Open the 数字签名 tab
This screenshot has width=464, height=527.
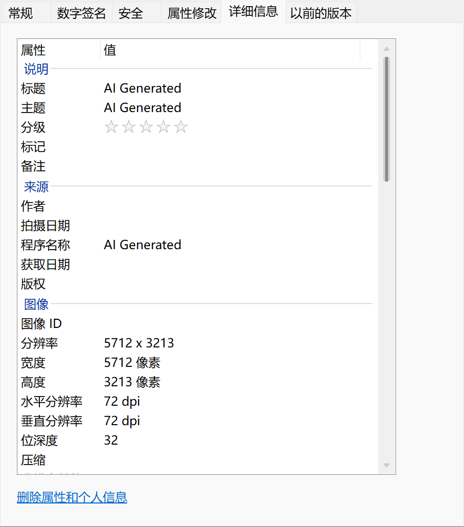pos(81,13)
